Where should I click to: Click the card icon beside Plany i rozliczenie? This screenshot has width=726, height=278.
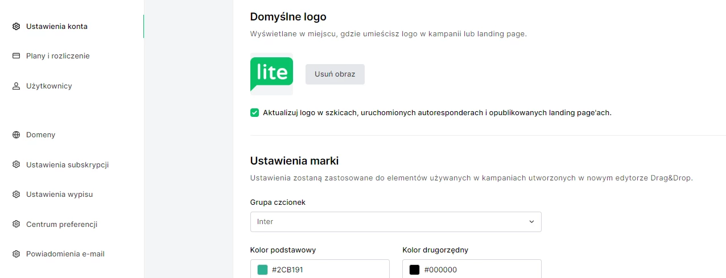coord(16,56)
